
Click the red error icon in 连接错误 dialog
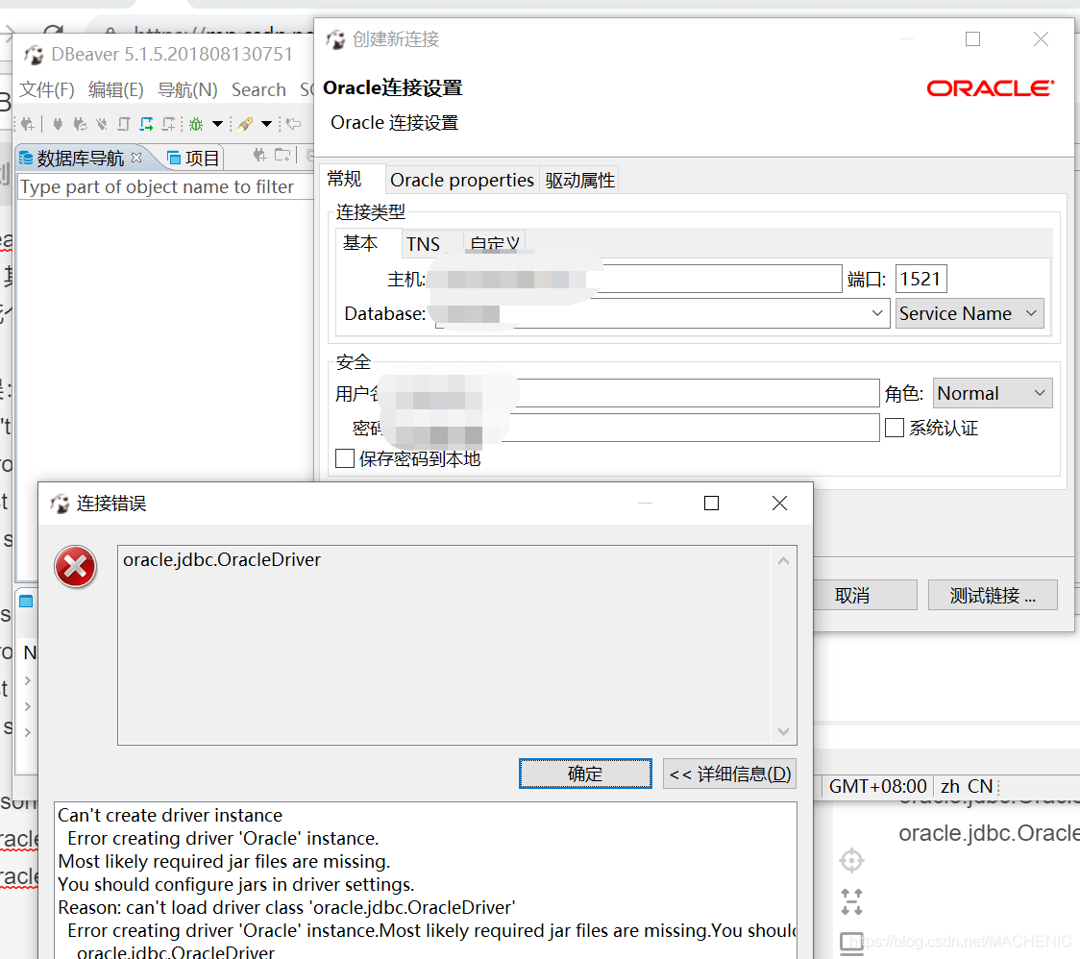(75, 567)
